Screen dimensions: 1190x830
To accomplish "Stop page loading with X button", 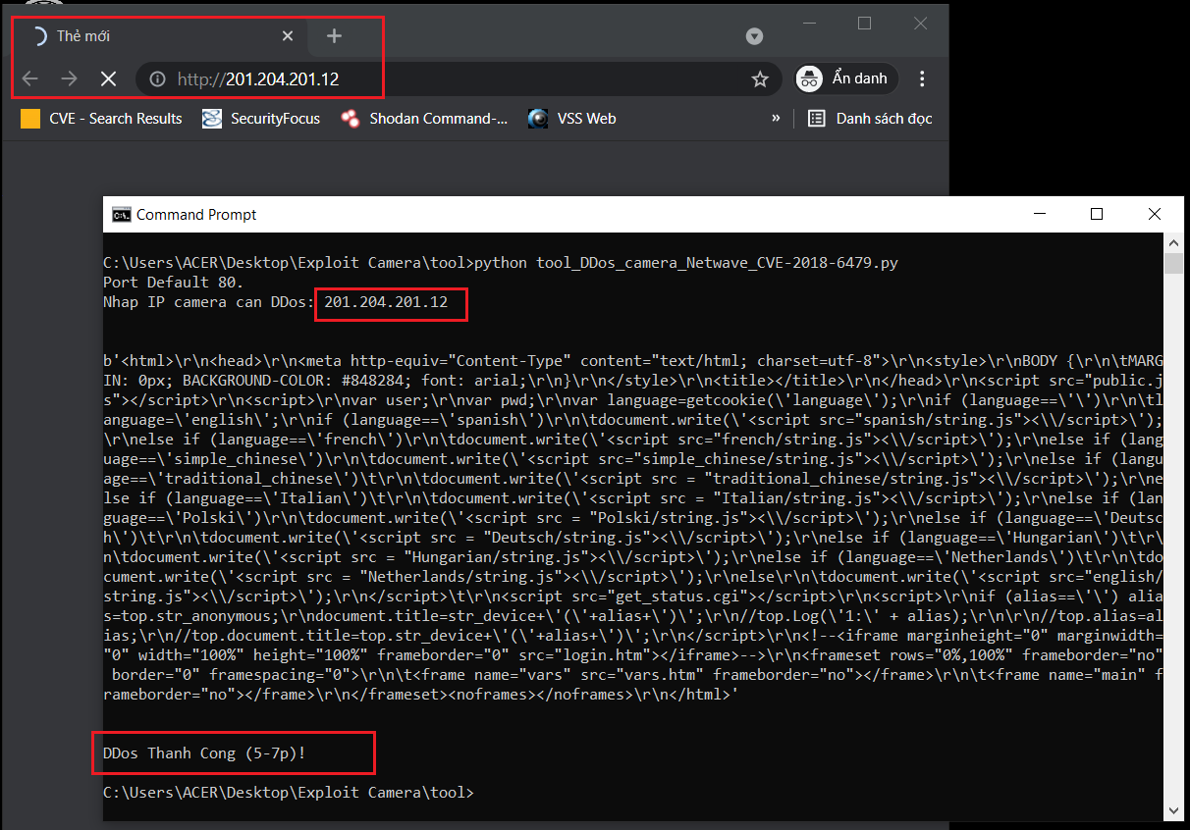I will point(108,78).
